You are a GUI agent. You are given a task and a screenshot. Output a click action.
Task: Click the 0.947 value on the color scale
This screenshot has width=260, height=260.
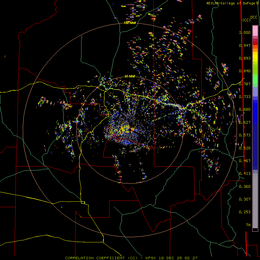click(245, 45)
